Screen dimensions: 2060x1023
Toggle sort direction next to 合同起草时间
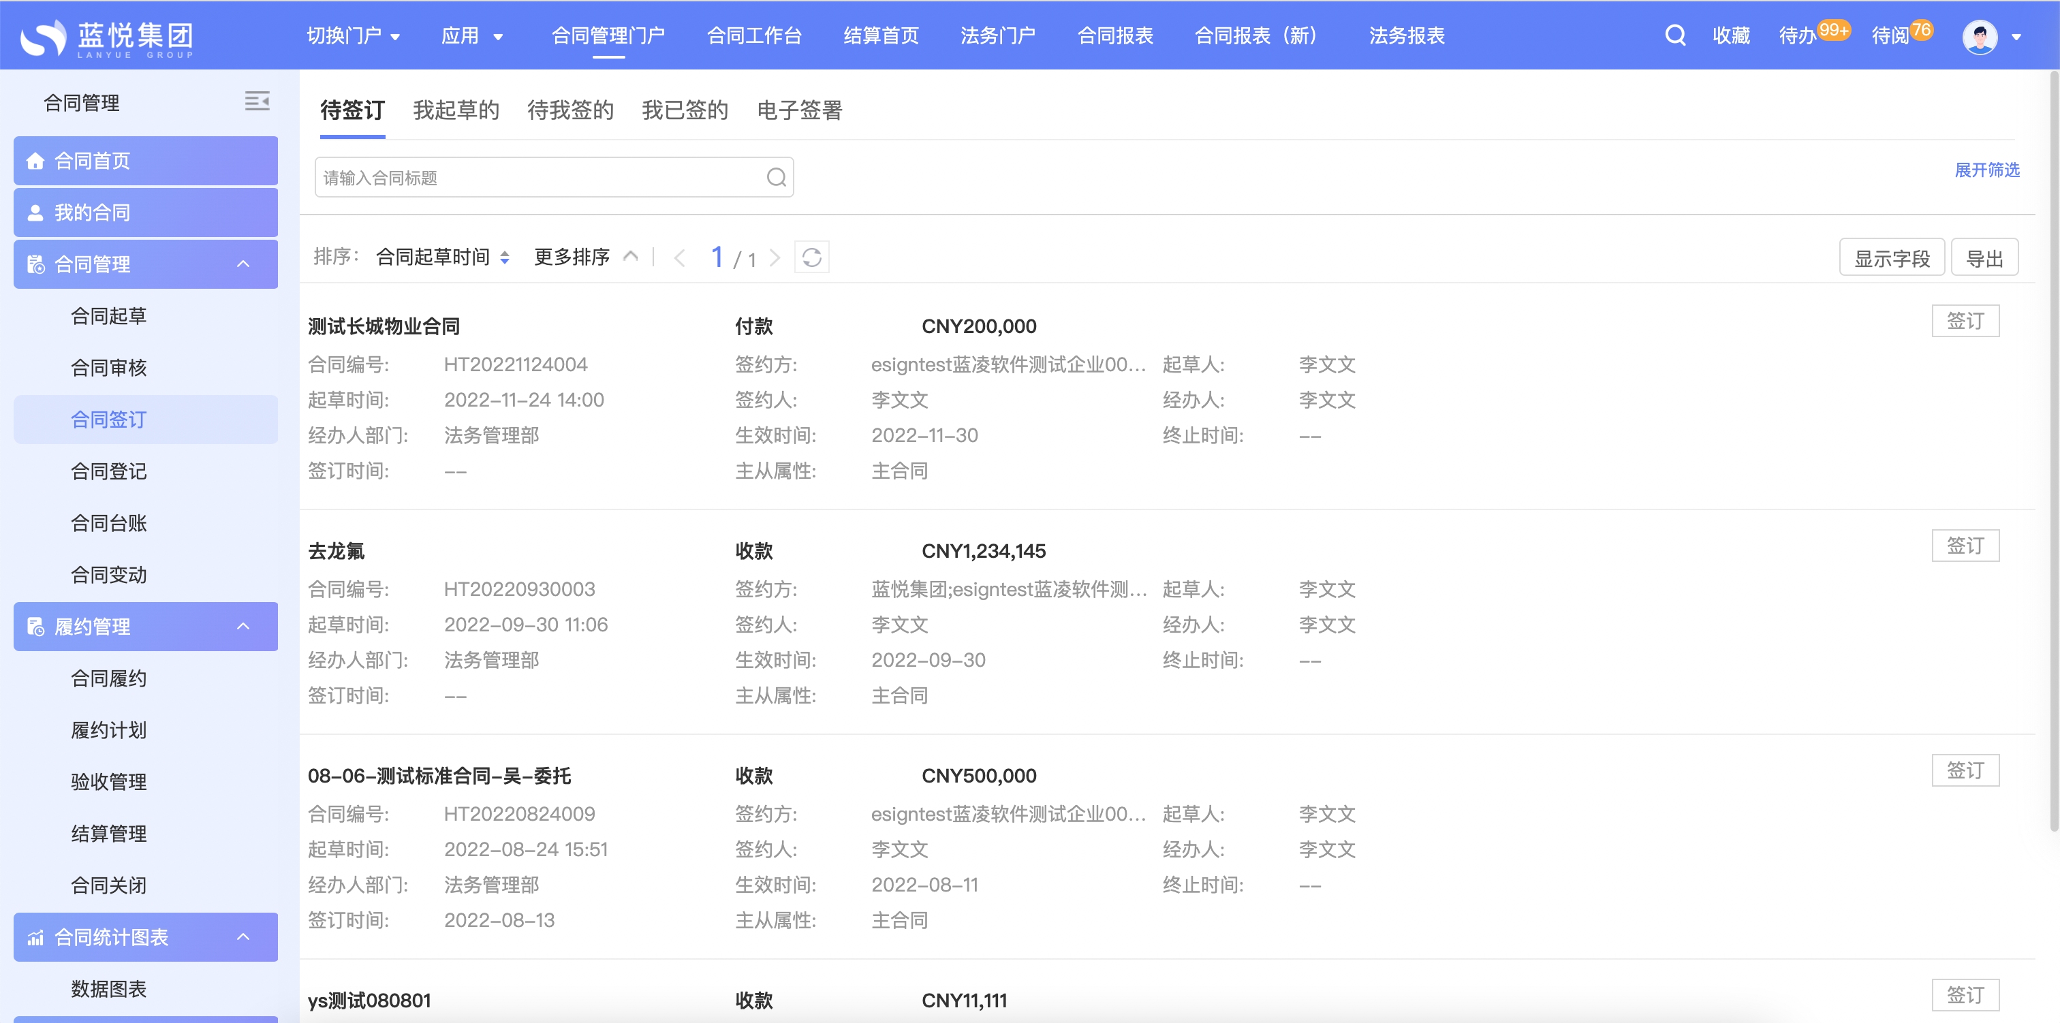[505, 257]
